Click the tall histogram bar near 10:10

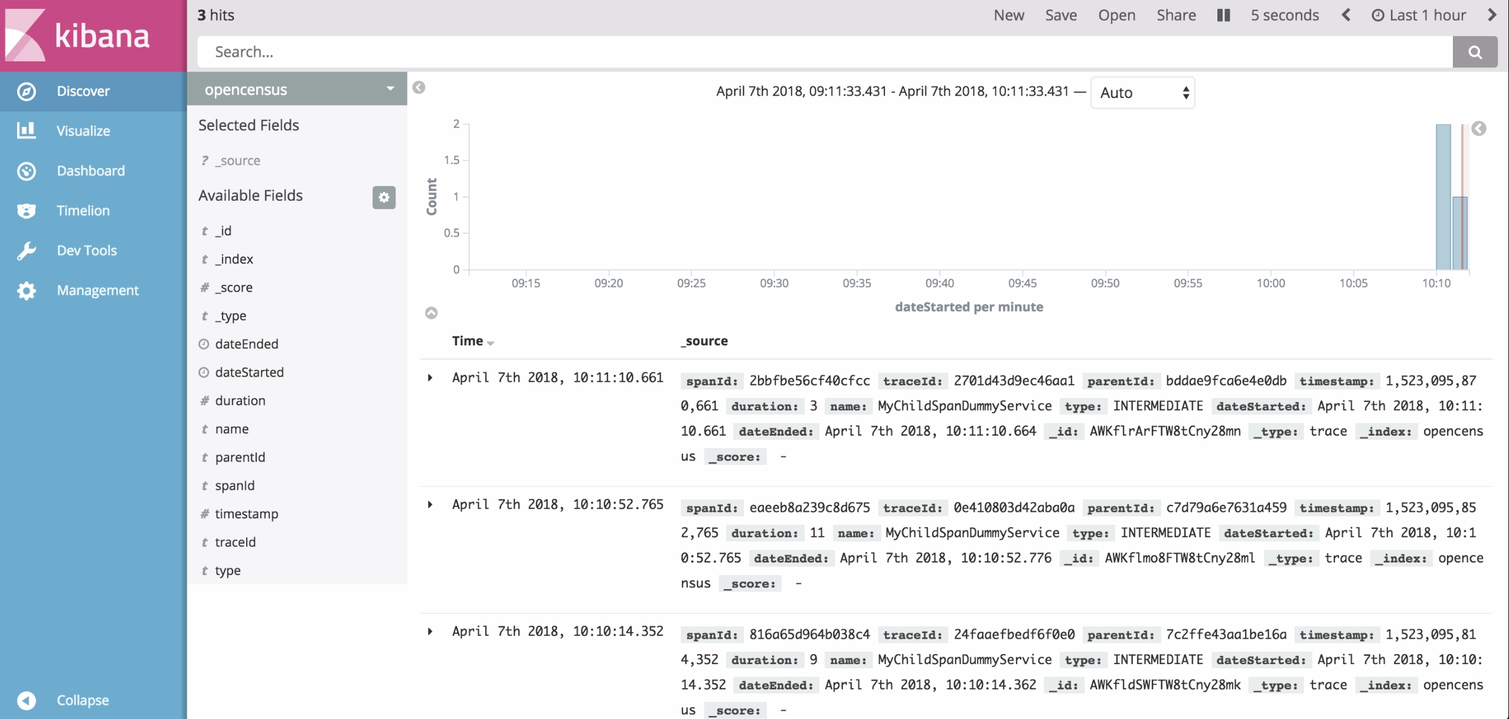(x=1442, y=197)
